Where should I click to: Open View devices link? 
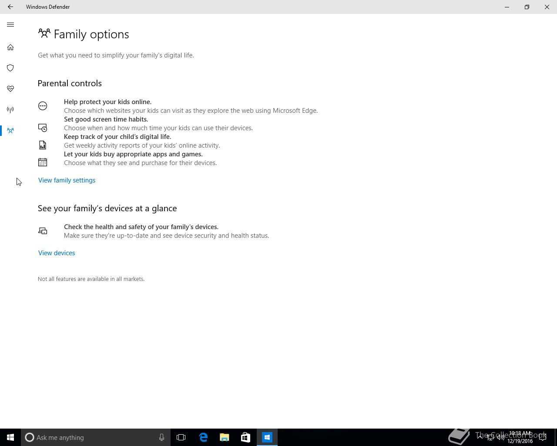point(57,253)
